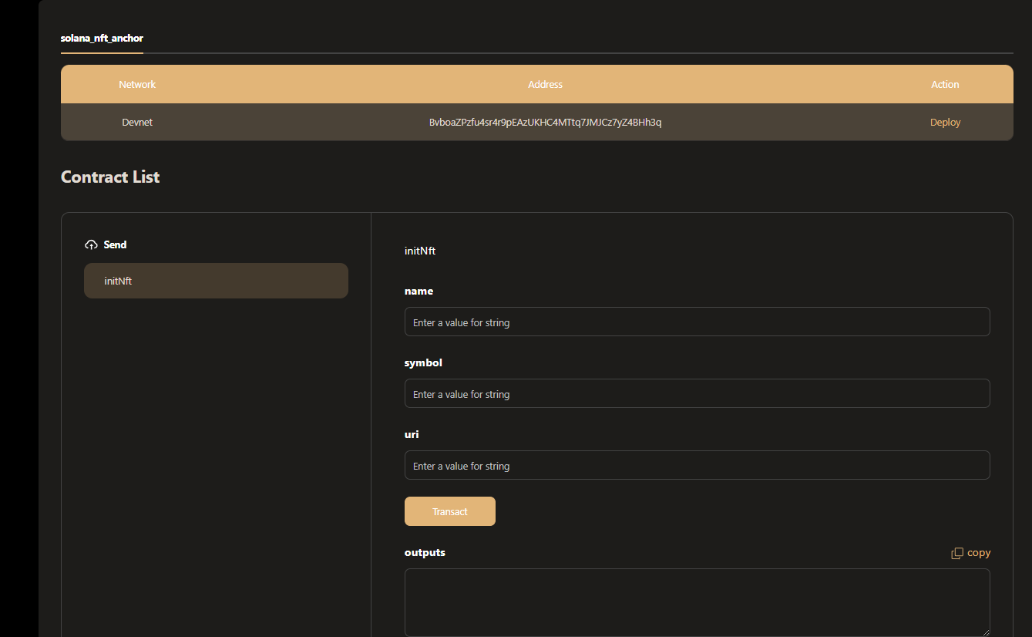Click the Transact button

tap(450, 511)
